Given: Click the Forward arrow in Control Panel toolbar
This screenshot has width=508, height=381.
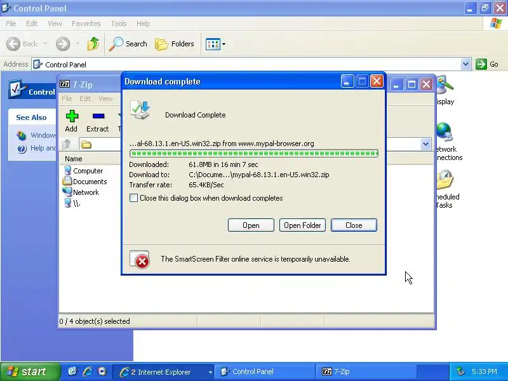Looking at the screenshot, I should tap(63, 44).
